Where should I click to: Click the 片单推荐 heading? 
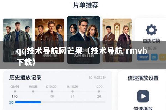click(86, 5)
